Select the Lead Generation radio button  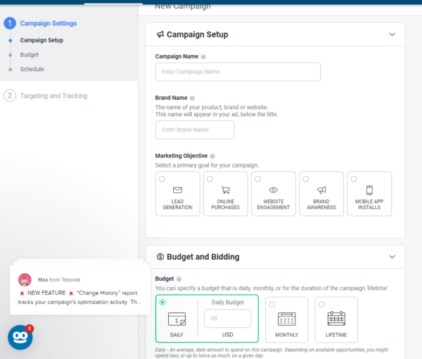(x=162, y=179)
